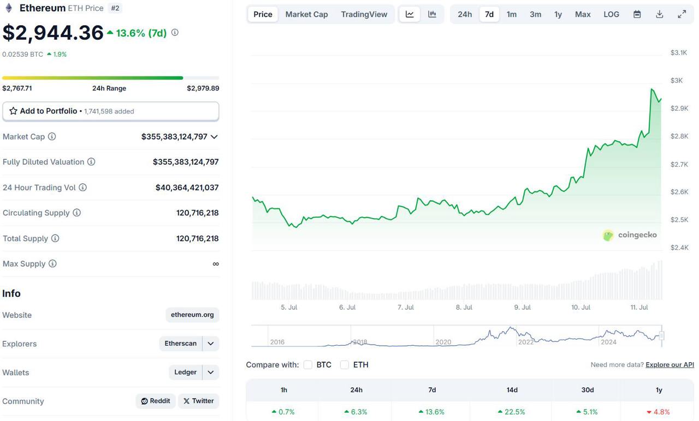Click the 0.02539 BTC value
Viewport: 699px width, 421px height.
pyautogui.click(x=22, y=55)
